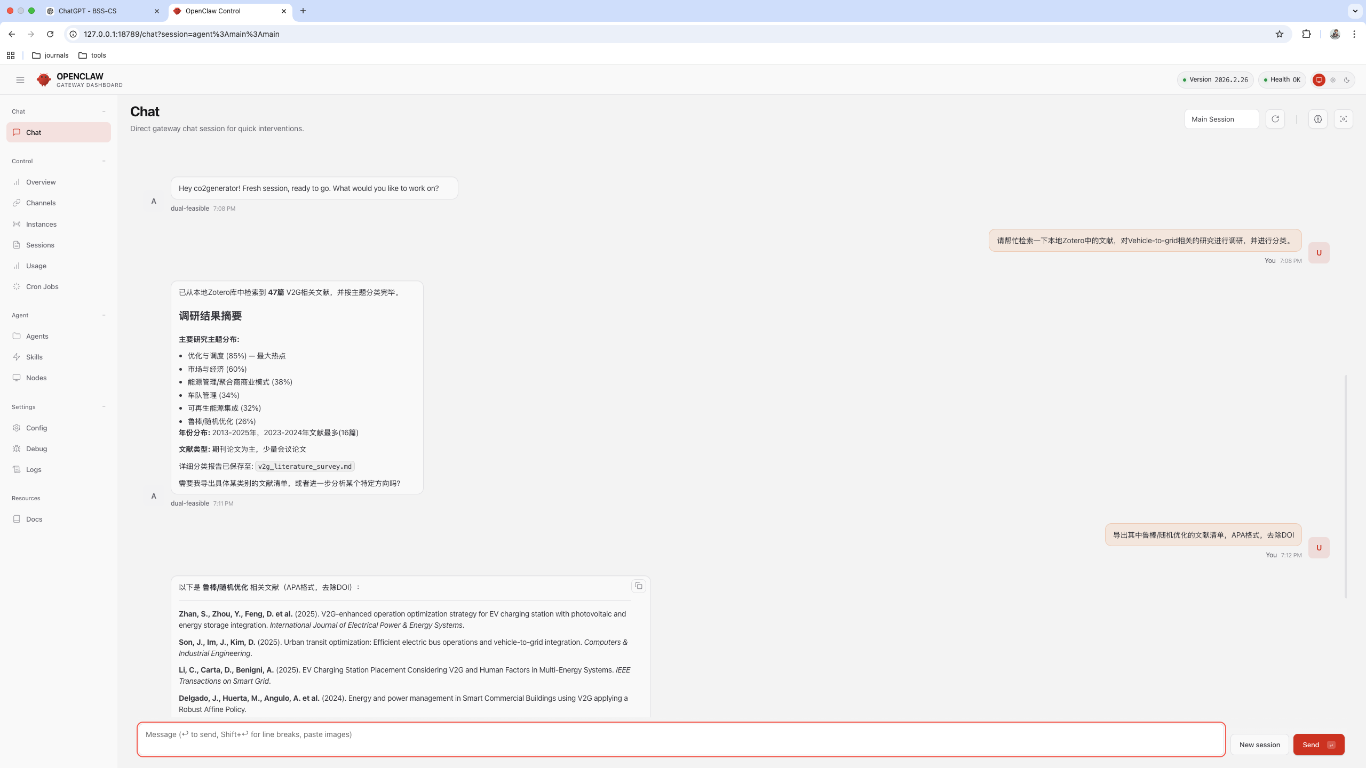The image size is (1366, 768).
Task: Open the Main Session dropdown
Action: click(1221, 119)
